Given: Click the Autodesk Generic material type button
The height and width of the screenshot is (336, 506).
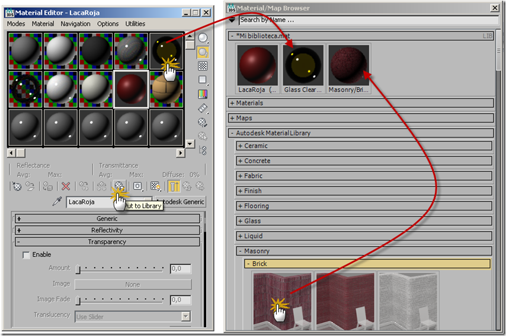Looking at the screenshot, I should pos(181,201).
